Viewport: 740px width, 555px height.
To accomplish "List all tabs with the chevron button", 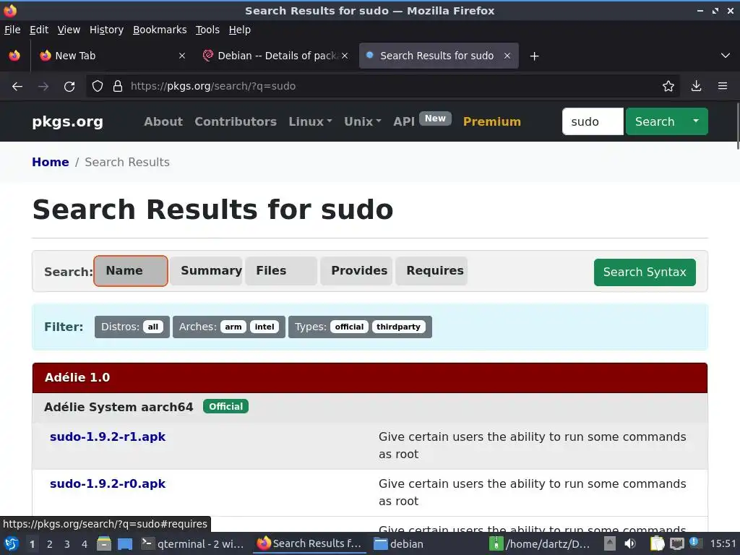I will pyautogui.click(x=726, y=56).
